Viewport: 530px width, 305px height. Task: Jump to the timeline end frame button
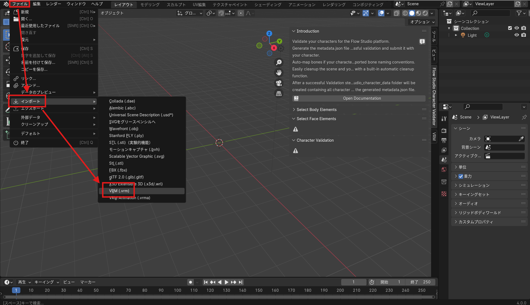(x=241, y=282)
